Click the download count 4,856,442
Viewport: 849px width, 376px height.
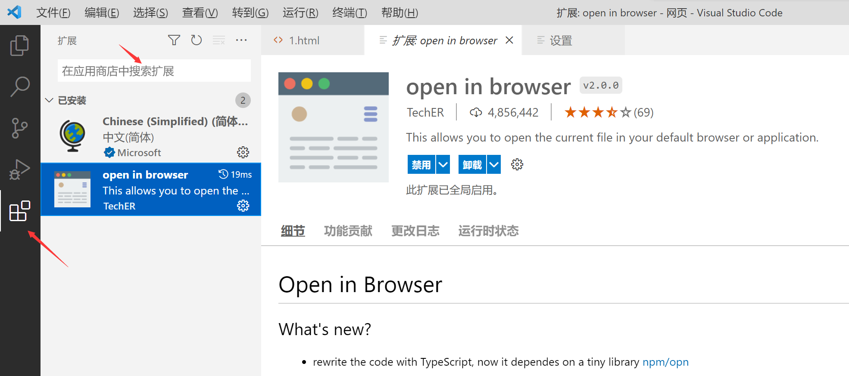504,113
